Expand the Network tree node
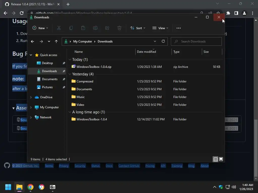Viewport: 258px width, 193px height. 31,117
